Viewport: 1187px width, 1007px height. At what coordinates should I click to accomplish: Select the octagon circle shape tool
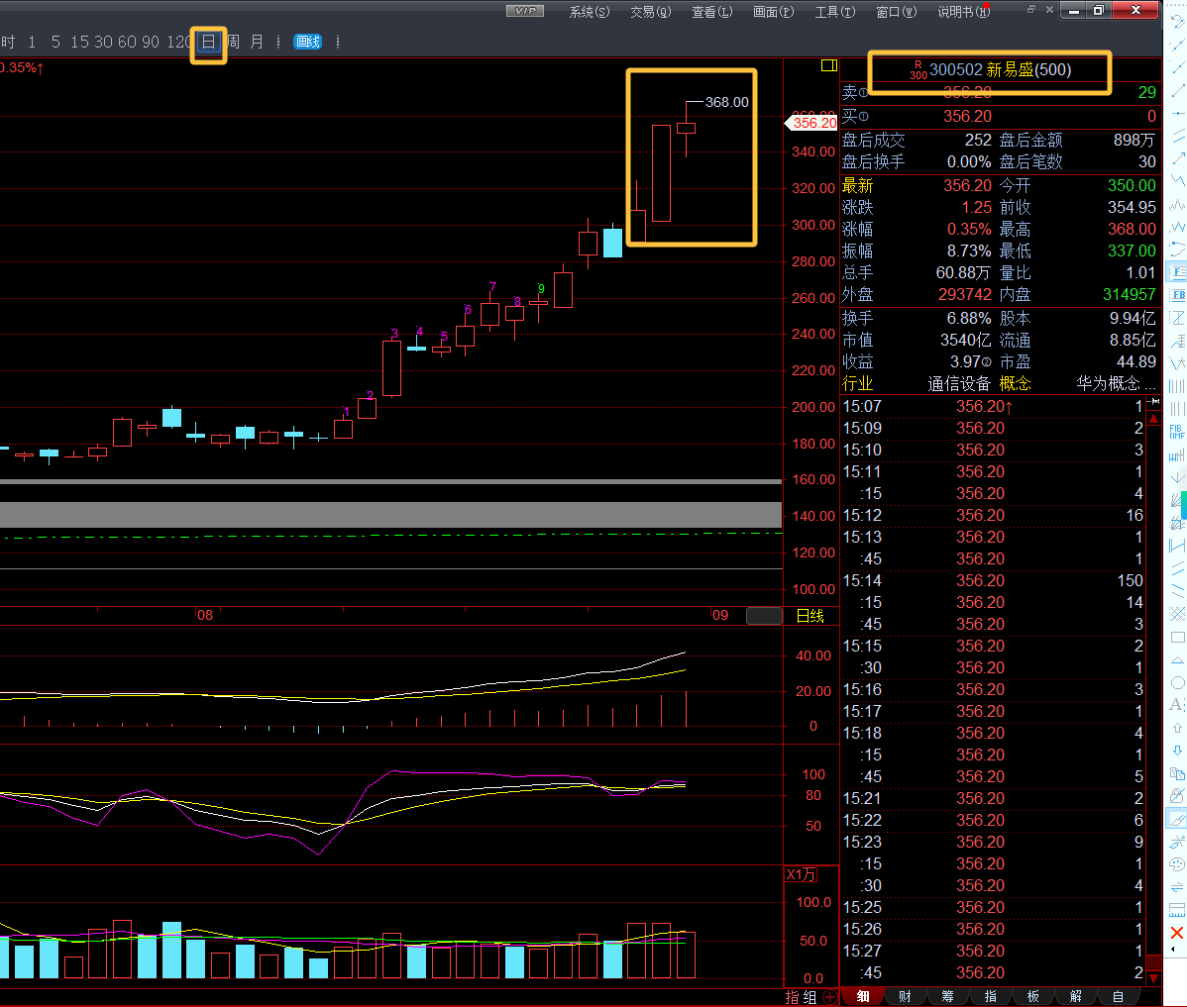click(x=1177, y=682)
